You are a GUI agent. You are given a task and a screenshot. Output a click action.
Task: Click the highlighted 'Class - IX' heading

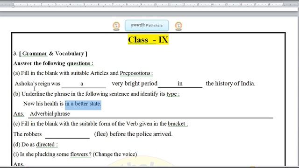tap(148, 40)
